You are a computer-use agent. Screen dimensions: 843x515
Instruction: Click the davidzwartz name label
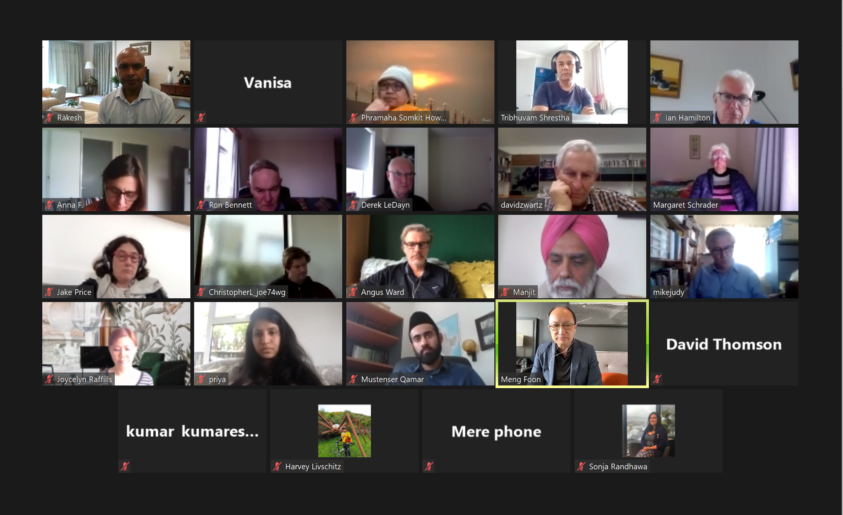[521, 205]
